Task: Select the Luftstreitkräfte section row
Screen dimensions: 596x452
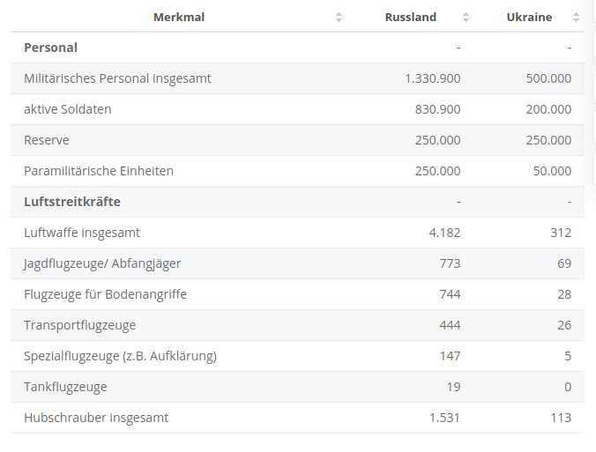Action: click(72, 202)
